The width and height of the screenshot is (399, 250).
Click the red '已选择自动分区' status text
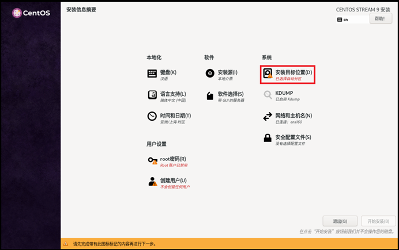point(288,79)
